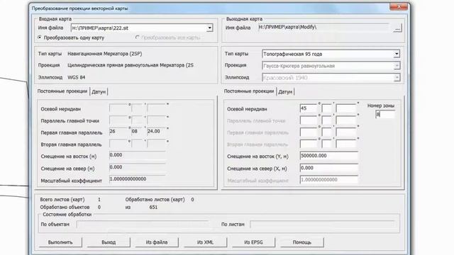
Task: Click the 'Номер зоны' field
Action: (385, 114)
